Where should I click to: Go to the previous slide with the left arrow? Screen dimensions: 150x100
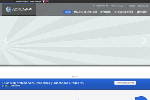pos(6,41)
